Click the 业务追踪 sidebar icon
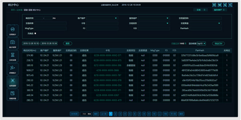 [13, 82]
